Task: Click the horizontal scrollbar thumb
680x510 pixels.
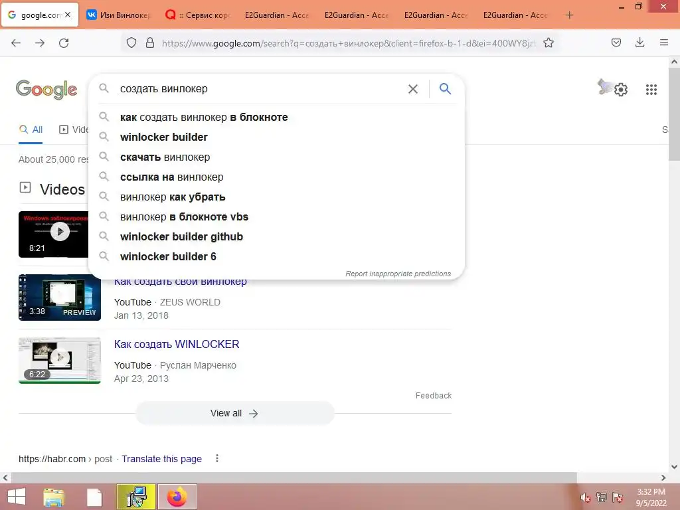Action: tap(294, 477)
